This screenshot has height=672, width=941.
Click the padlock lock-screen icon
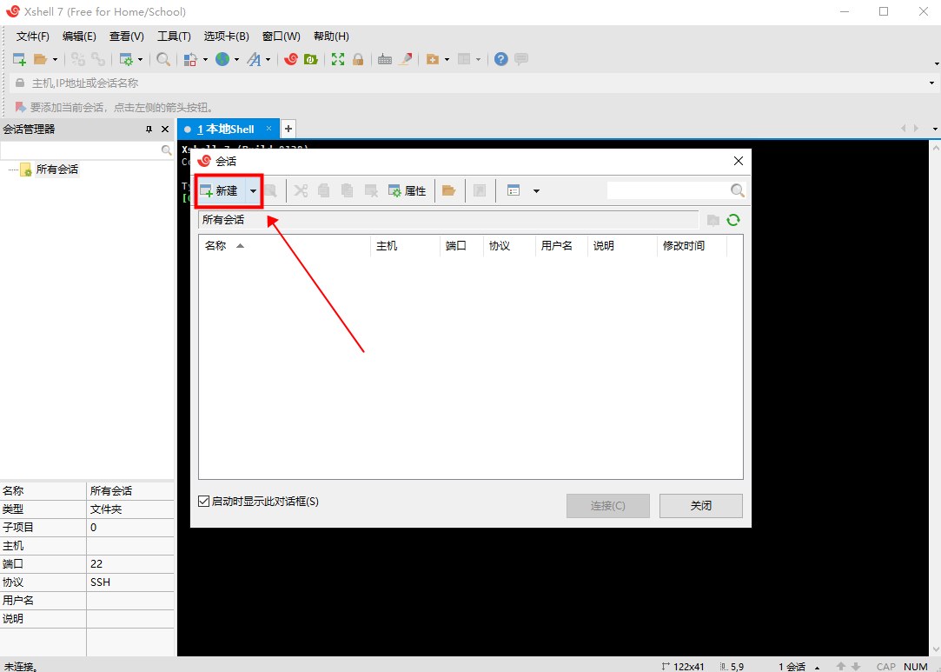[x=358, y=59]
